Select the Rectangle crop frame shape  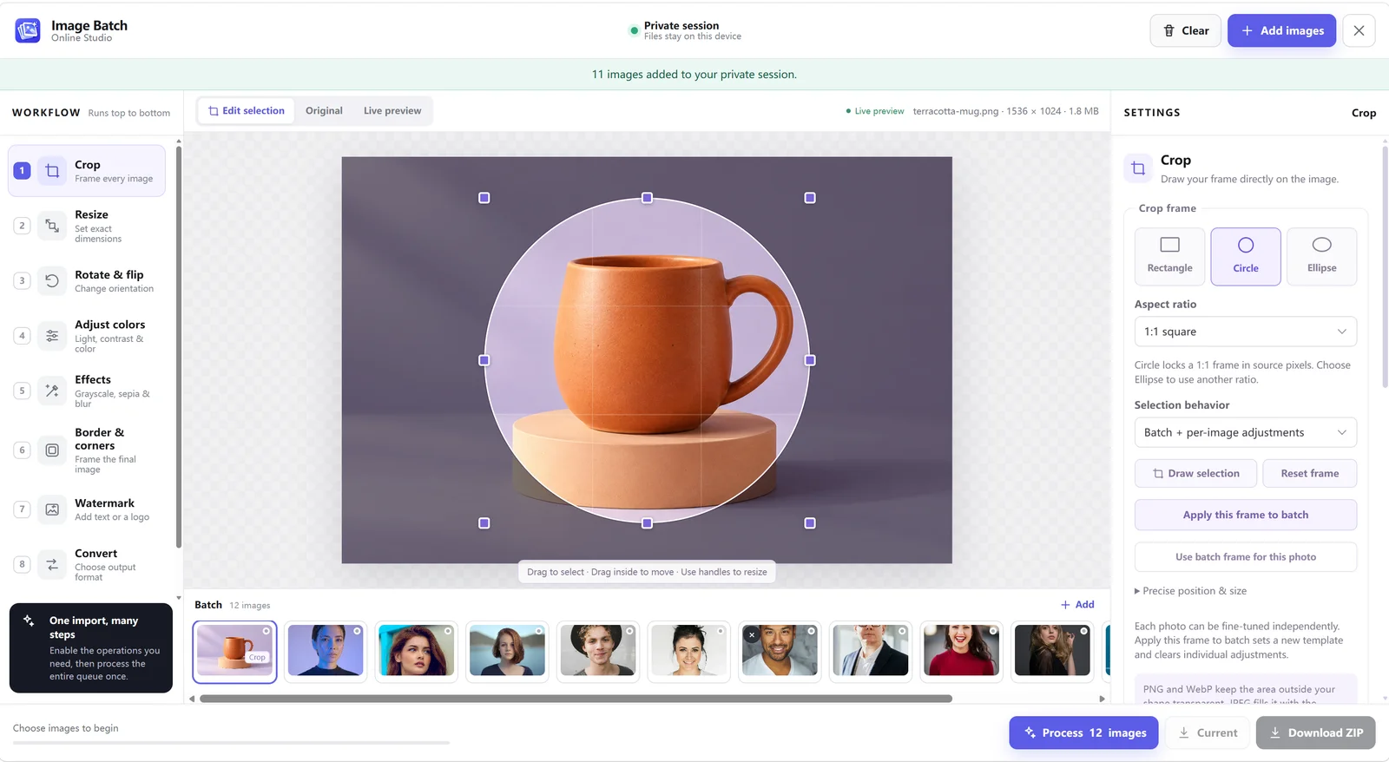tap(1169, 256)
